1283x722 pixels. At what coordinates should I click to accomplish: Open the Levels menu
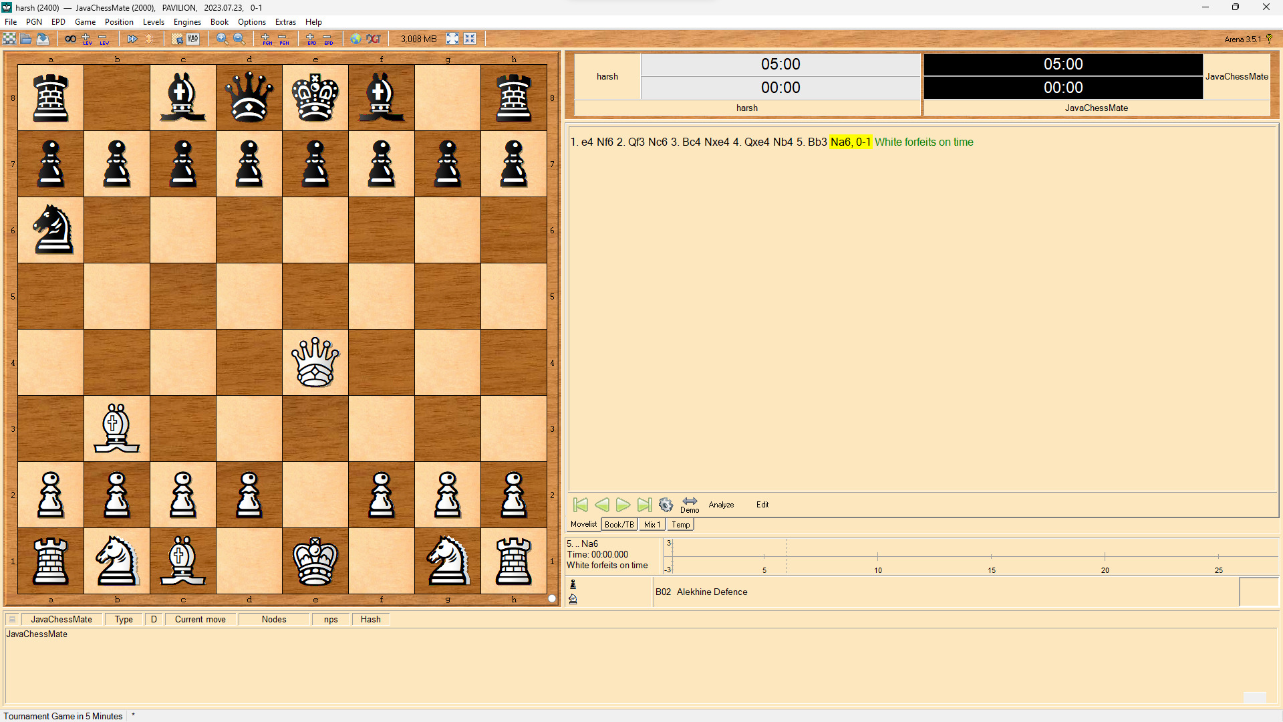[x=153, y=22]
